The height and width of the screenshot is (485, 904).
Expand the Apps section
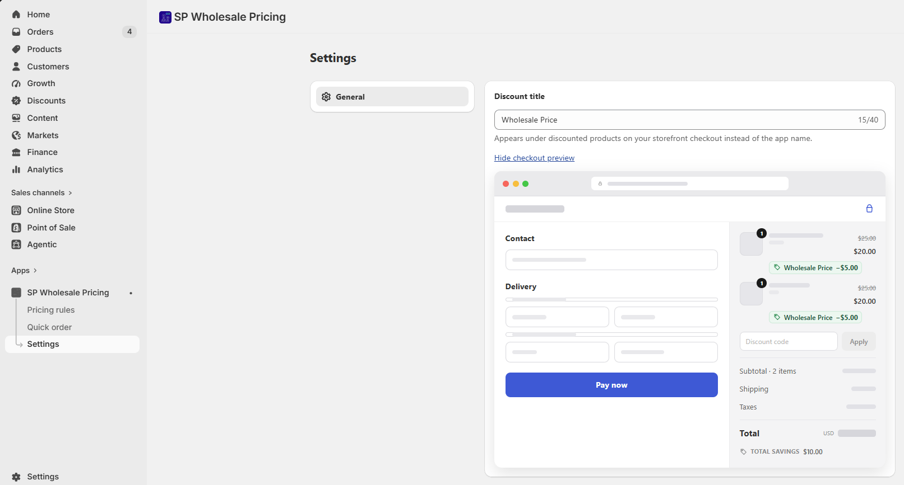pos(24,270)
